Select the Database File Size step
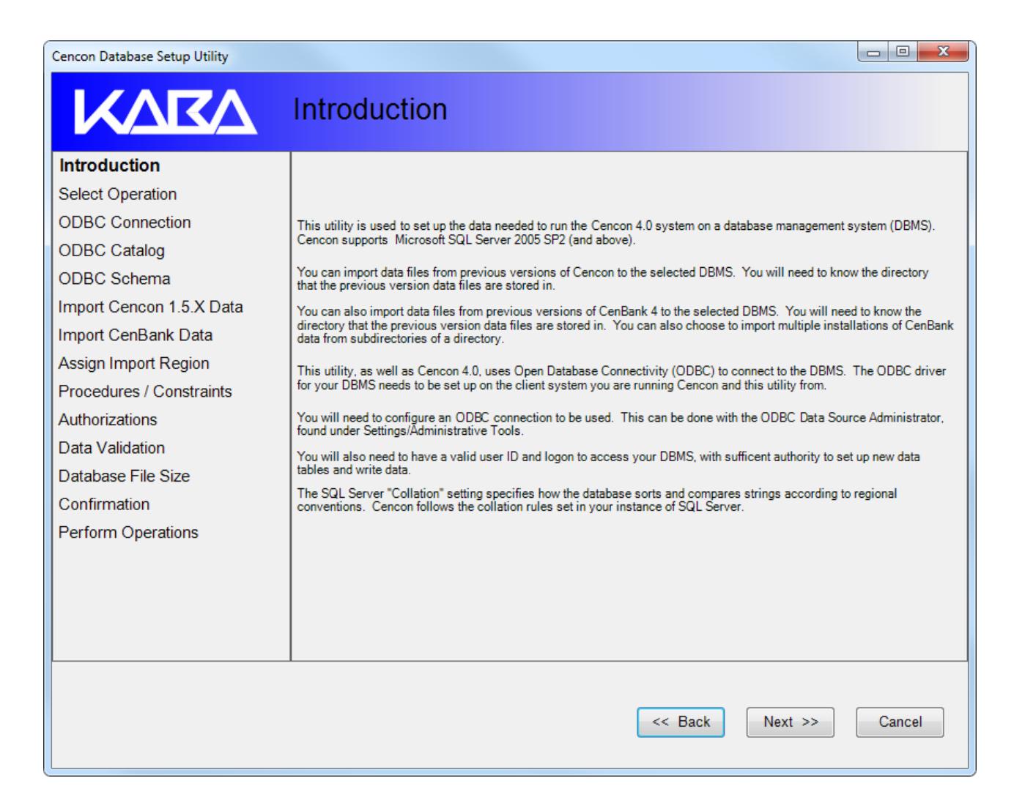Viewport: 1014px width, 811px height. coord(124,476)
